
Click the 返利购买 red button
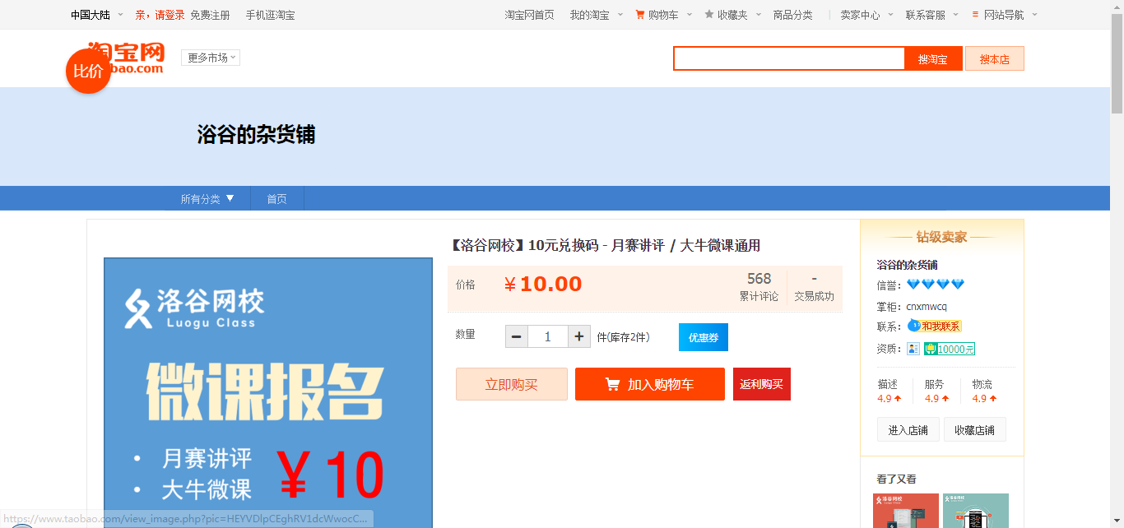tap(762, 384)
